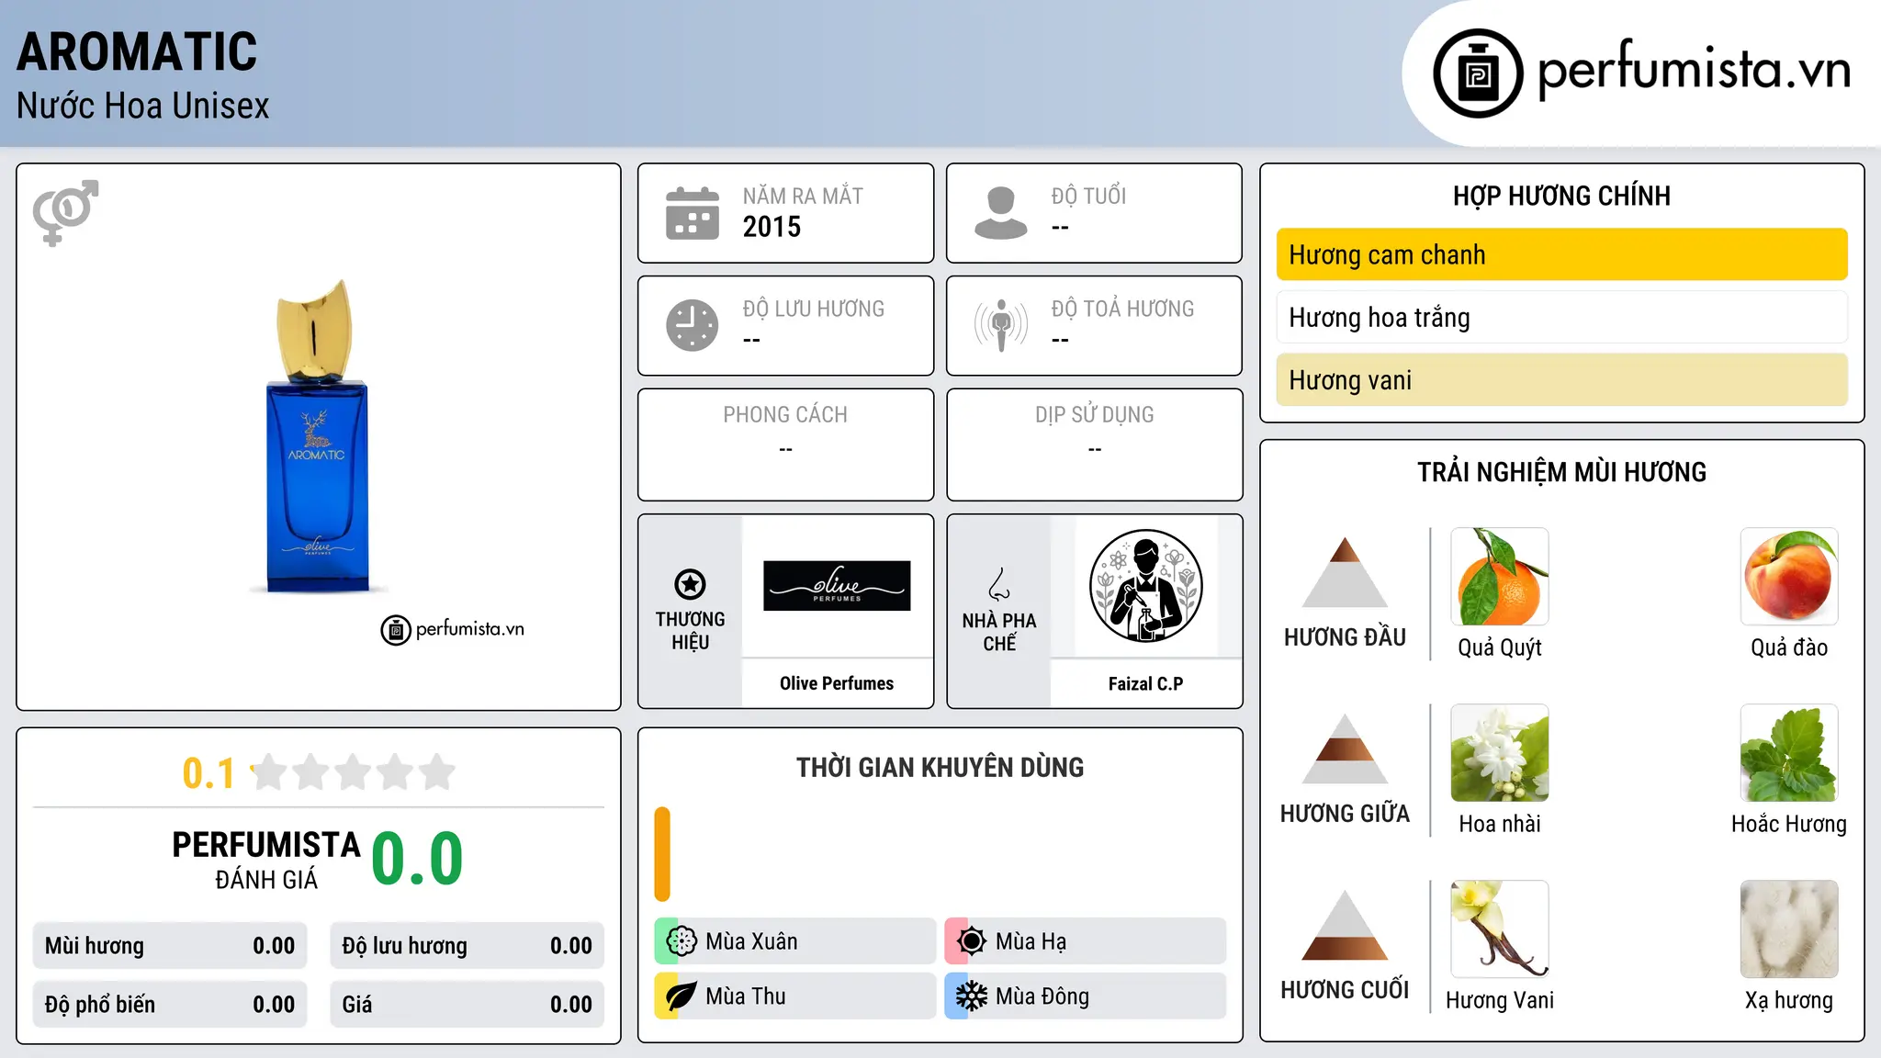This screenshot has height=1058, width=1881.
Task: Click the Hợp hương chính heading
Action: 1561,196
